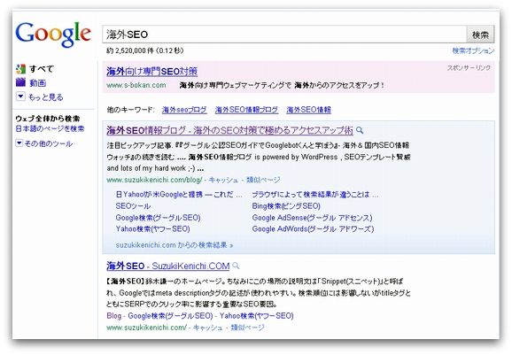This screenshot has width=512, height=355.
Task: Click スポンサーリンク label
Action: [x=469, y=68]
